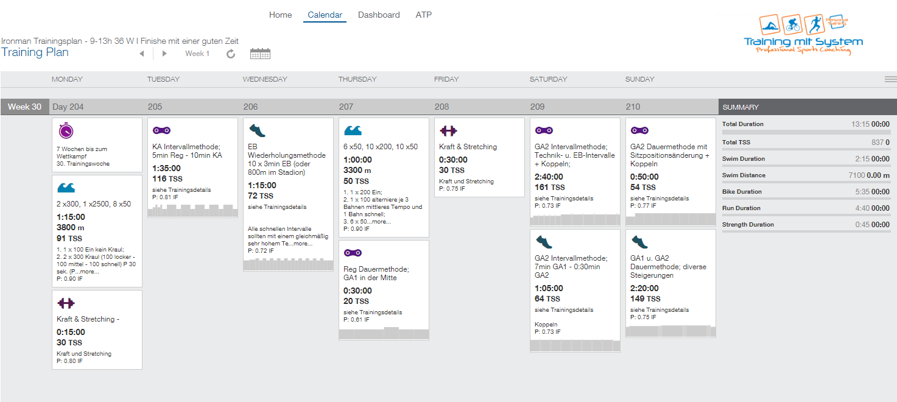Click the swim wave icon on Thursday's workout
This screenshot has height=402, width=897.
coord(353,131)
